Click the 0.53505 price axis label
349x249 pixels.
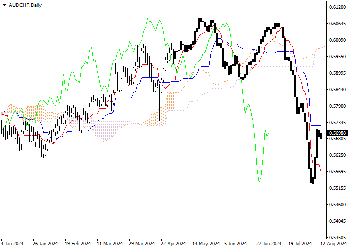(x=338, y=237)
